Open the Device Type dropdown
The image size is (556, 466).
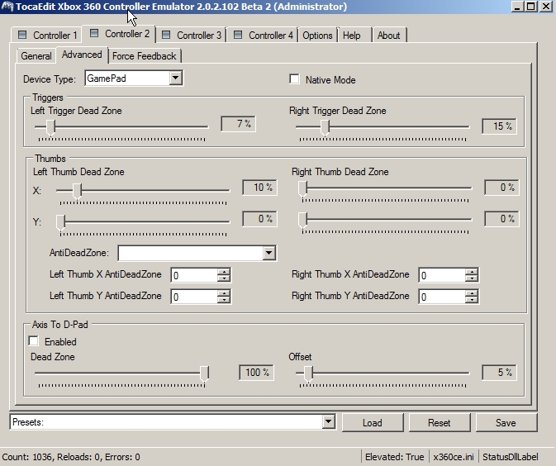(175, 78)
